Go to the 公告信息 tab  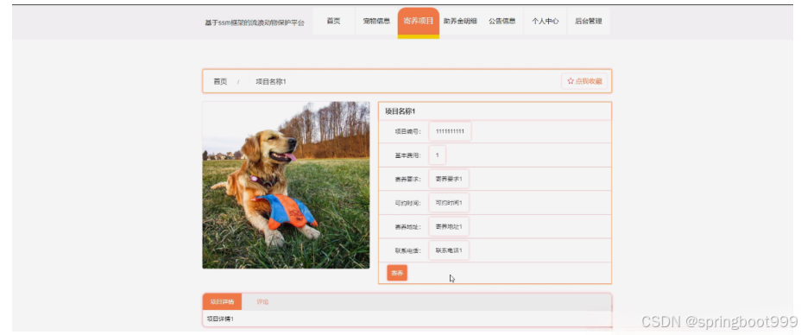pyautogui.click(x=502, y=21)
